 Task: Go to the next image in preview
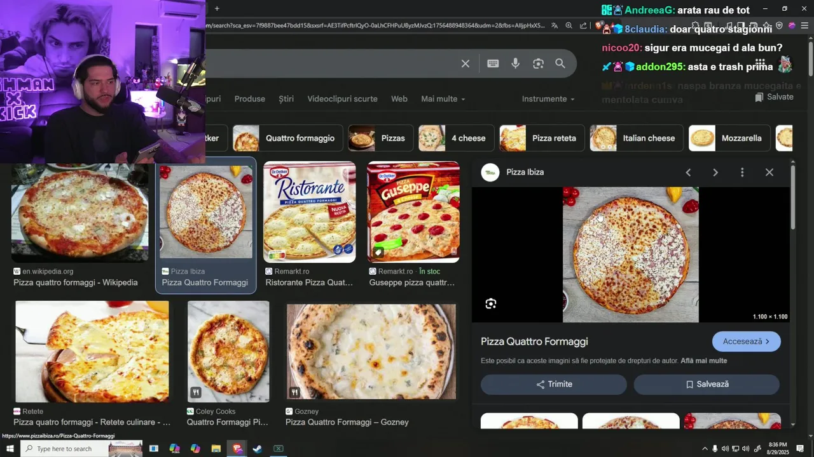(x=715, y=173)
